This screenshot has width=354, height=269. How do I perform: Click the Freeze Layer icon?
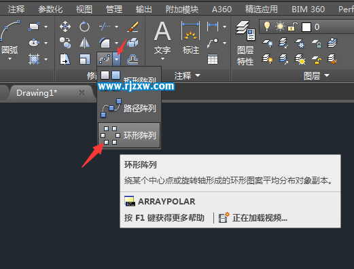click(x=300, y=43)
